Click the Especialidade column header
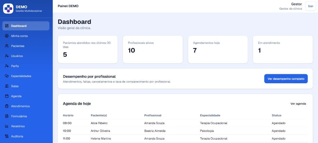The image size is (318, 143). coord(210,115)
